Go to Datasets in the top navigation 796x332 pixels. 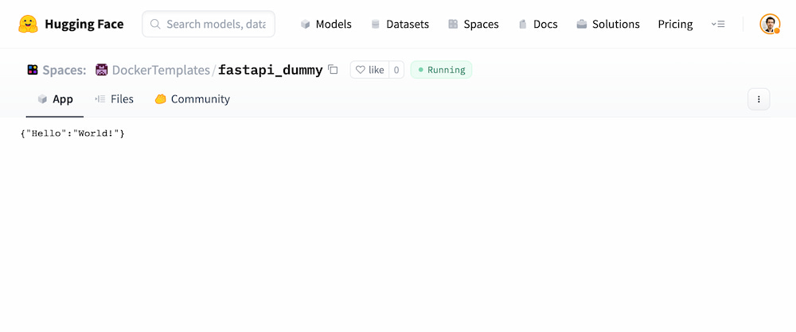[400, 24]
